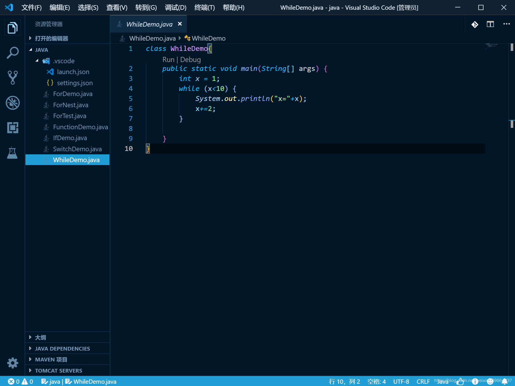Expand the TOMCAT SERVERS section
The height and width of the screenshot is (386, 515).
coord(58,371)
